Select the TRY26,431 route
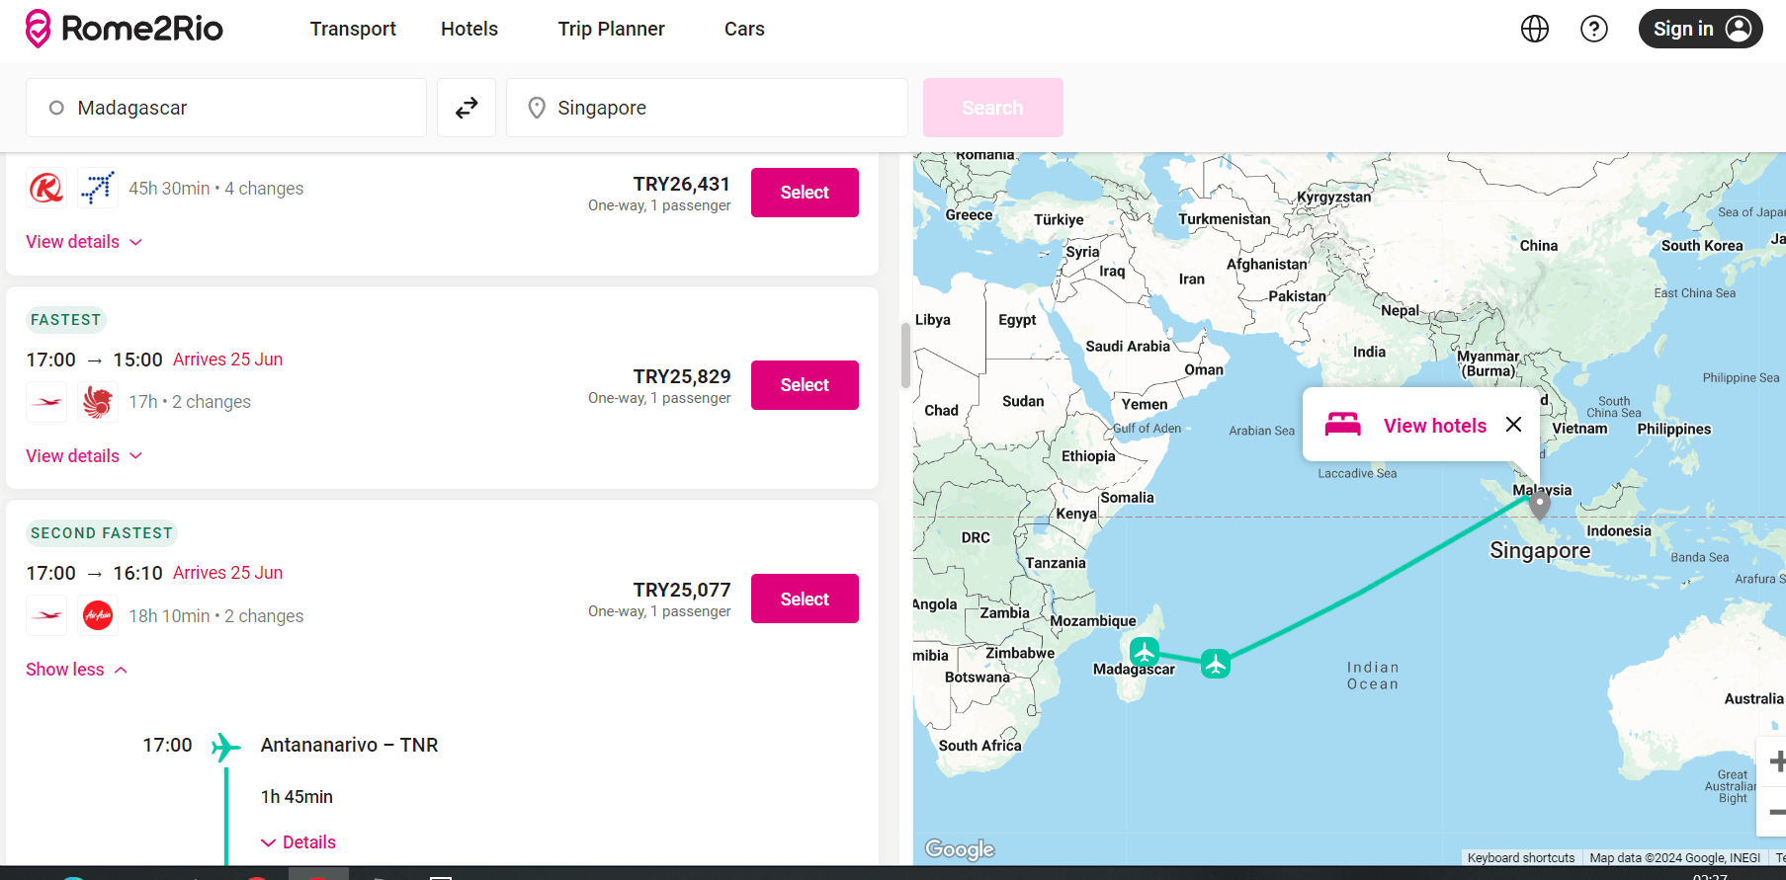1786x880 pixels. tap(805, 193)
